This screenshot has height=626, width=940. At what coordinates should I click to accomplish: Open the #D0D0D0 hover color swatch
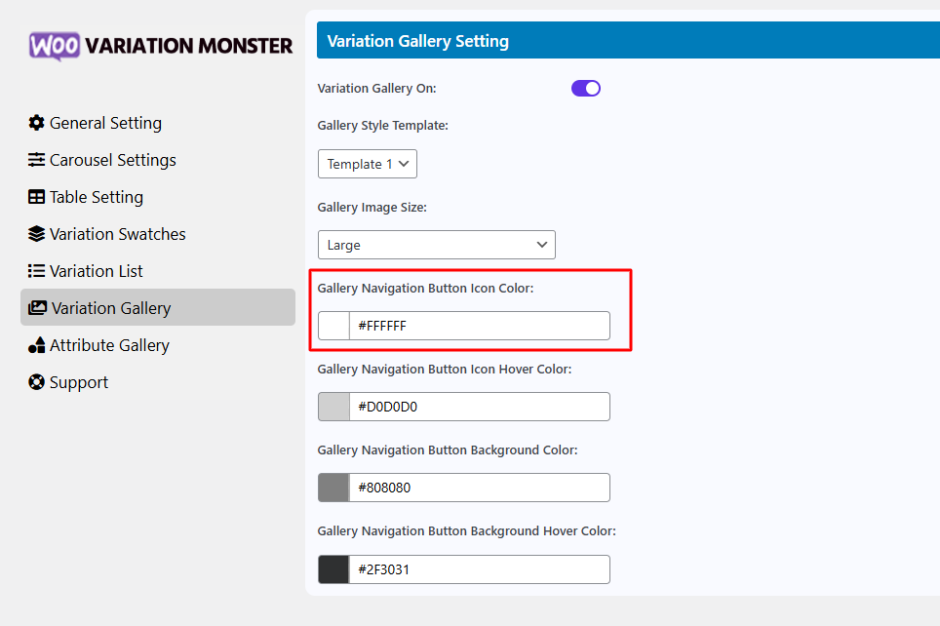pyautogui.click(x=333, y=407)
